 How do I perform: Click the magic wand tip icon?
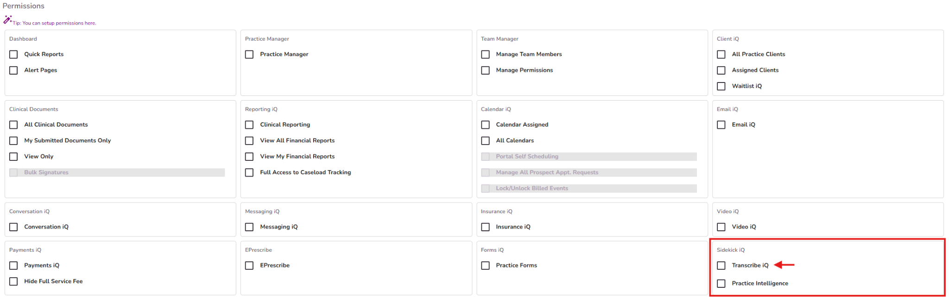click(7, 19)
